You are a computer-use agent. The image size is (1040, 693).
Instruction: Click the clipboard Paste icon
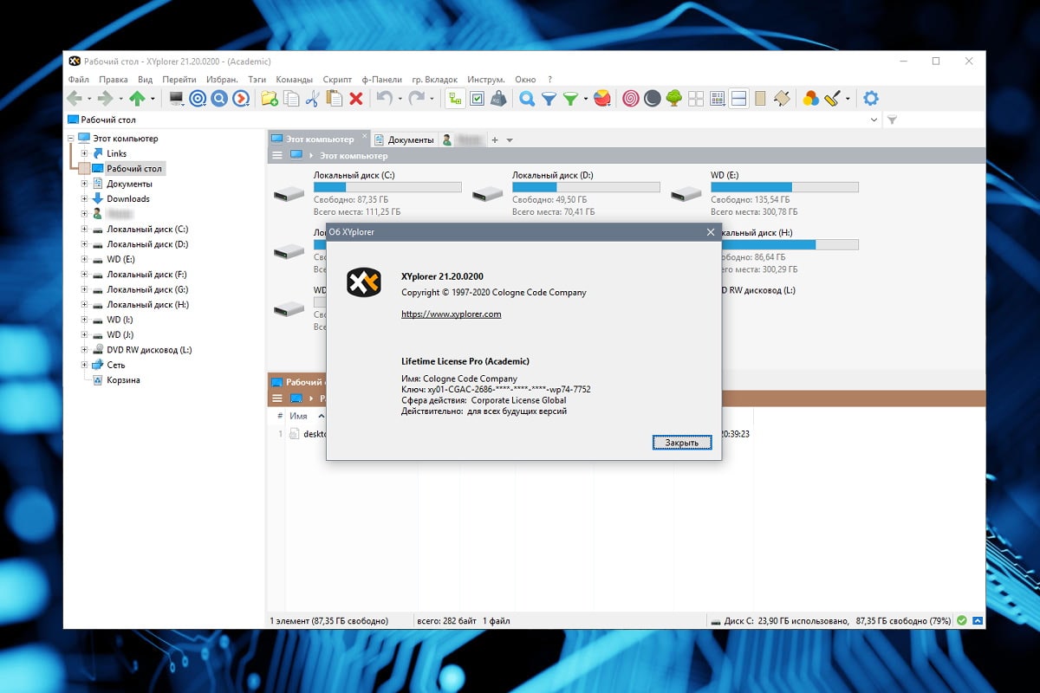click(334, 99)
